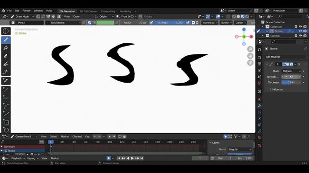The height and width of the screenshot is (173, 309).
Task: Switch to the 2D Full Canvas workspace
Action: point(88,12)
